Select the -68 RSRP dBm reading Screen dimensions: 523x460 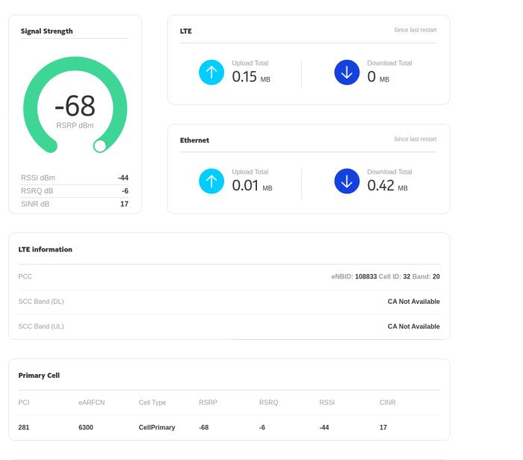(75, 107)
